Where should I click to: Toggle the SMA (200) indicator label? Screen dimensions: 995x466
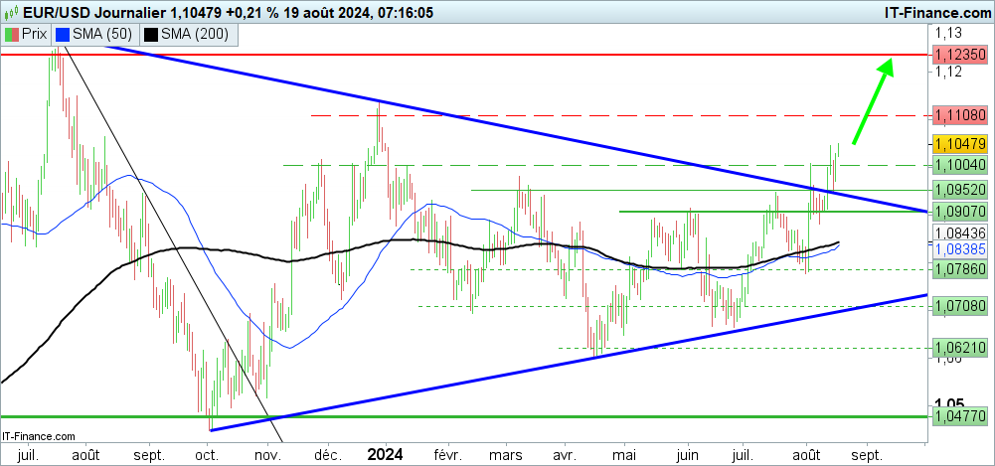pos(195,35)
